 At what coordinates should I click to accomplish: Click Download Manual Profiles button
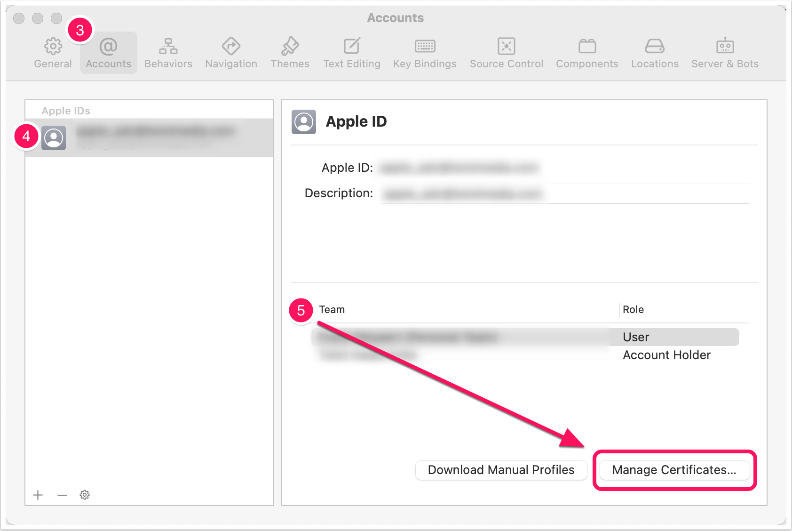pyautogui.click(x=501, y=470)
